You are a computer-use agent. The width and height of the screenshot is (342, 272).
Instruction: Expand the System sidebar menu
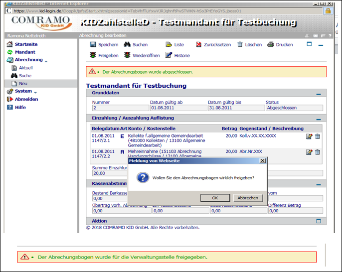pos(23,91)
